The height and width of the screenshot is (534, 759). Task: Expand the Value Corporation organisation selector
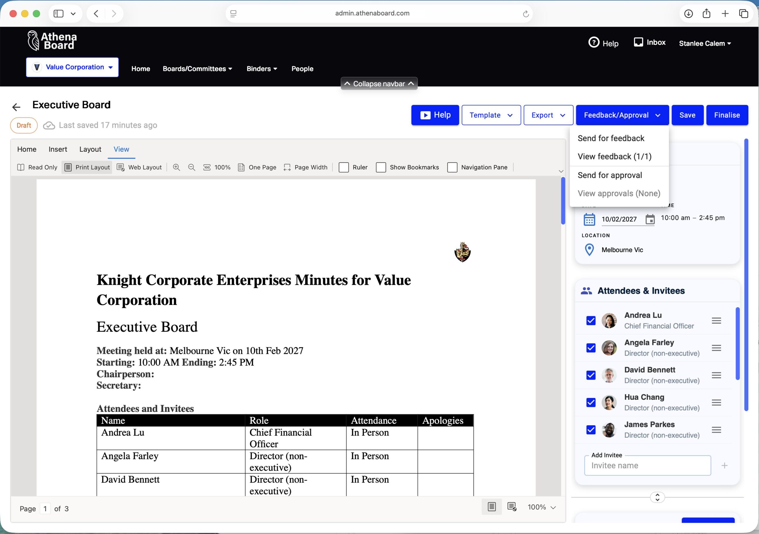click(72, 67)
